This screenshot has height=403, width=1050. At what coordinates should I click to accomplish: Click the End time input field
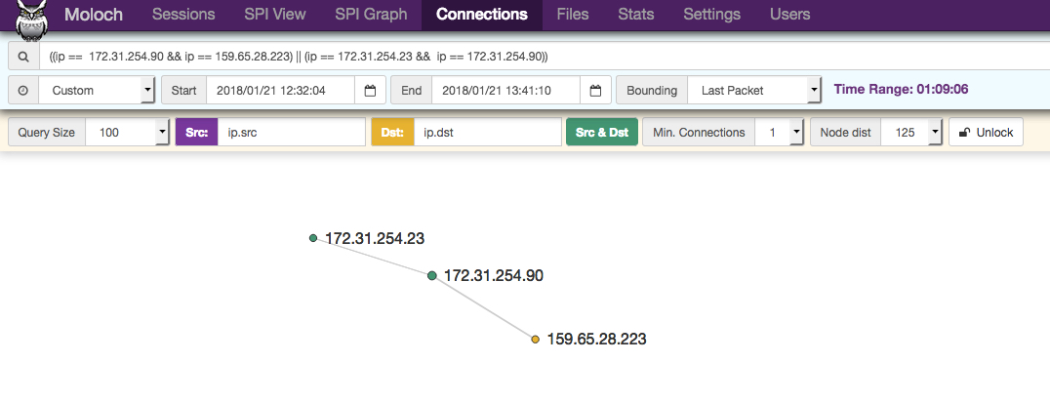click(x=505, y=91)
